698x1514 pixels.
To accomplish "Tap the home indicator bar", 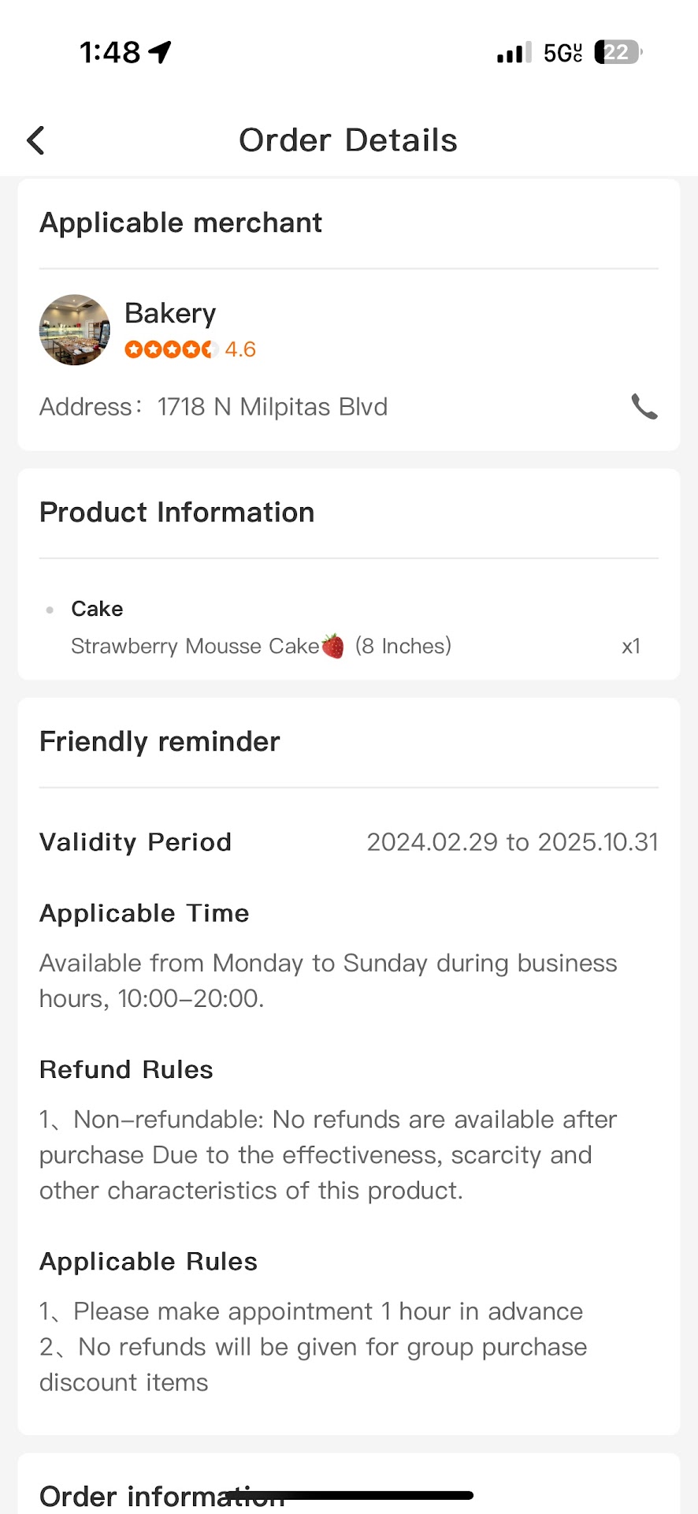I will pyautogui.click(x=351, y=1495).
